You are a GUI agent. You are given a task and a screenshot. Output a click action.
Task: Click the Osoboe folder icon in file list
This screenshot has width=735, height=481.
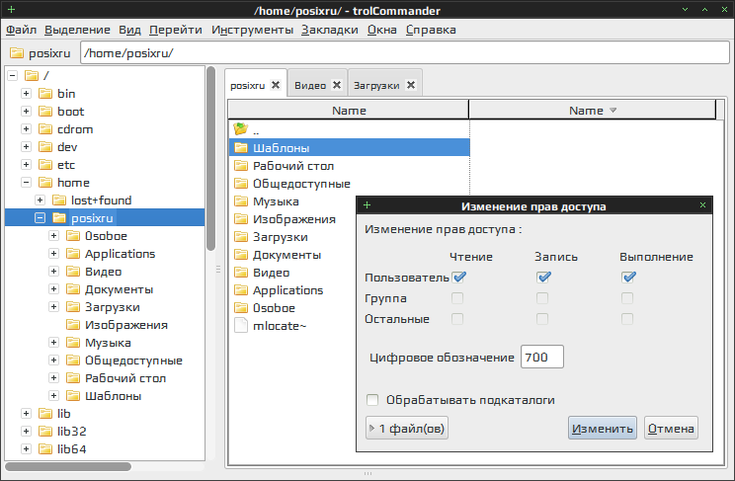pyautogui.click(x=241, y=308)
